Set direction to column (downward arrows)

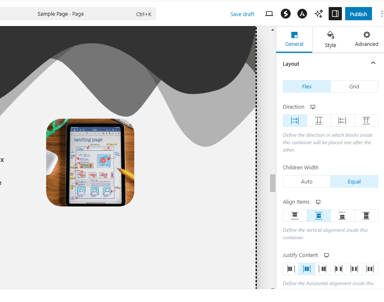coord(318,121)
